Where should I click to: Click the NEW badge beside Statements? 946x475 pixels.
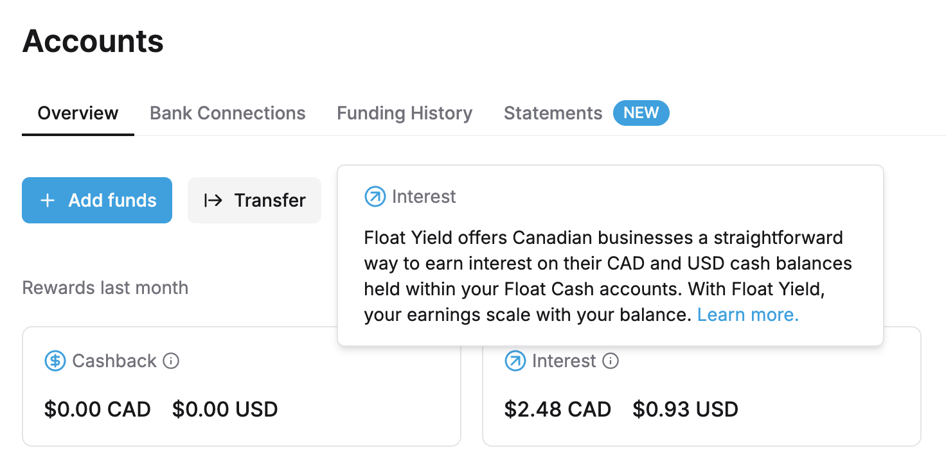[x=641, y=113]
